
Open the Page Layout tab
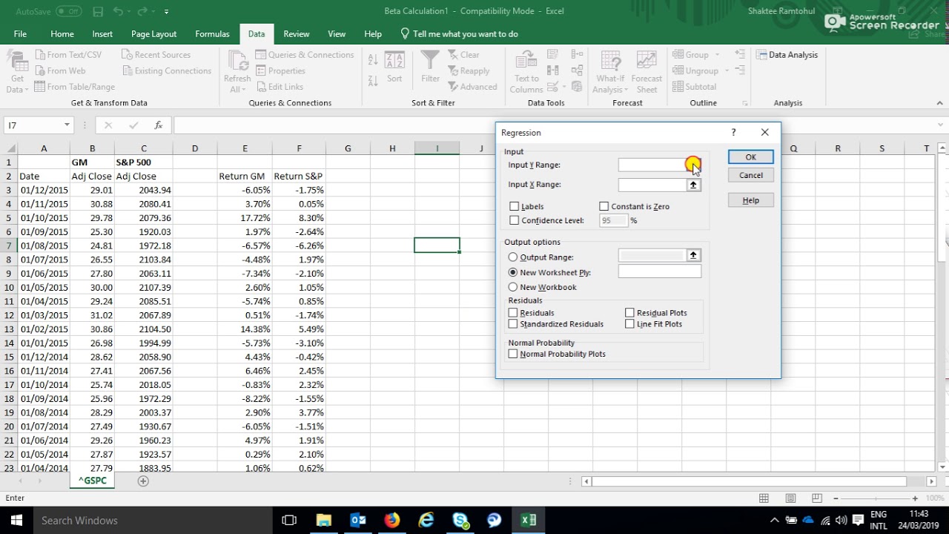click(x=153, y=34)
